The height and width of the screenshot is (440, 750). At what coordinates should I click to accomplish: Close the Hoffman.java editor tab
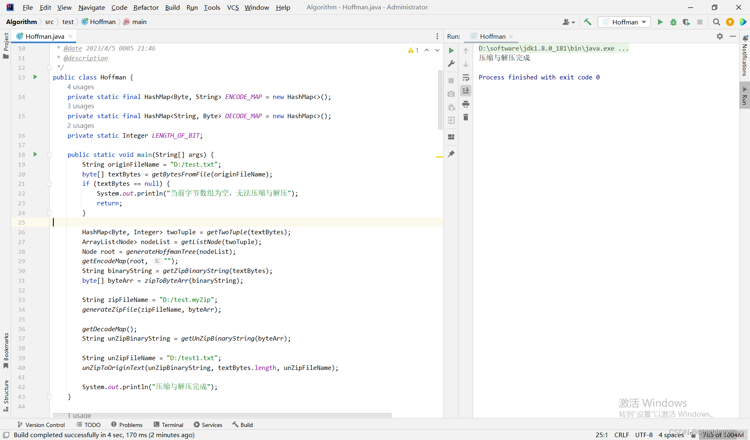click(70, 36)
